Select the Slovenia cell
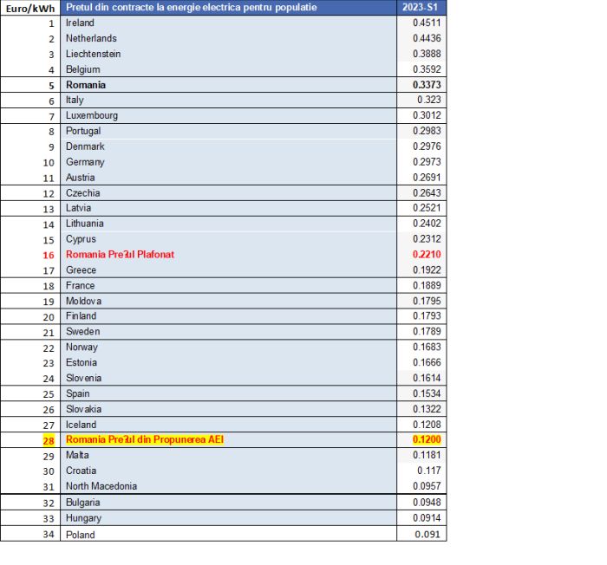607x565 pixels. pyautogui.click(x=228, y=378)
